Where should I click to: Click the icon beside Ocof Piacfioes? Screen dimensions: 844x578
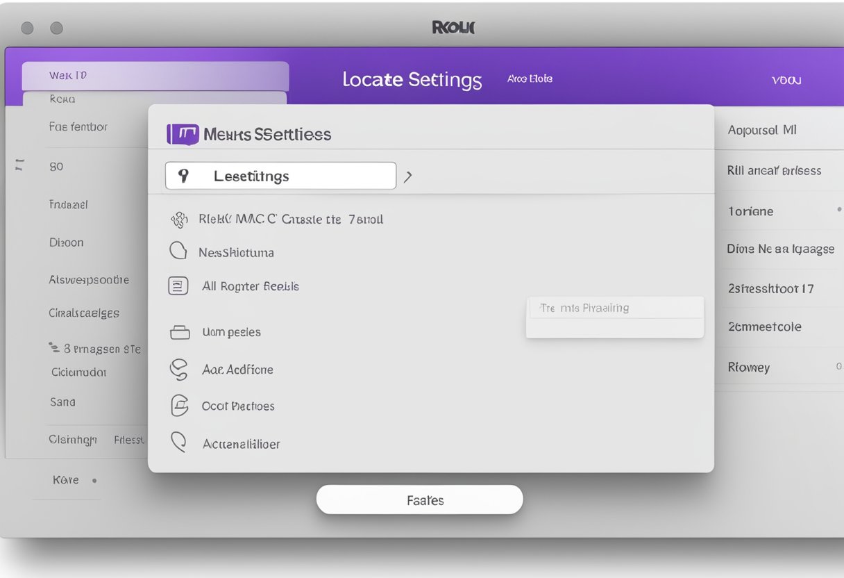point(179,406)
